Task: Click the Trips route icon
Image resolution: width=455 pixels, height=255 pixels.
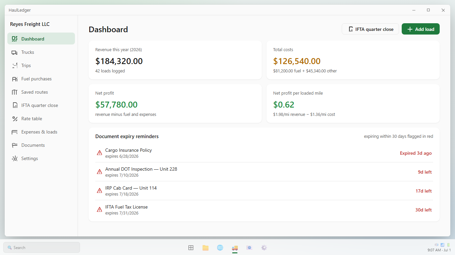Action: [15, 65]
